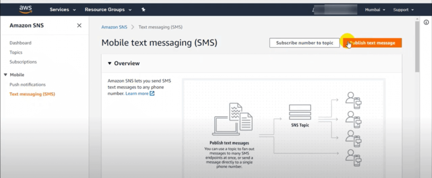Click the Amazon SNS sidebar title
432x178 pixels.
click(27, 26)
